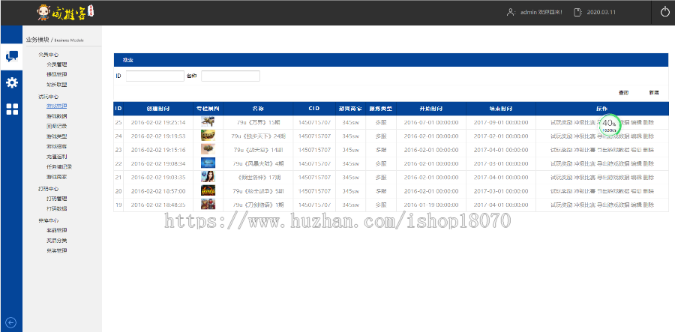Open thumbnail image of the ID 20 row
Viewport: 675px width, 332px height.
click(208, 191)
